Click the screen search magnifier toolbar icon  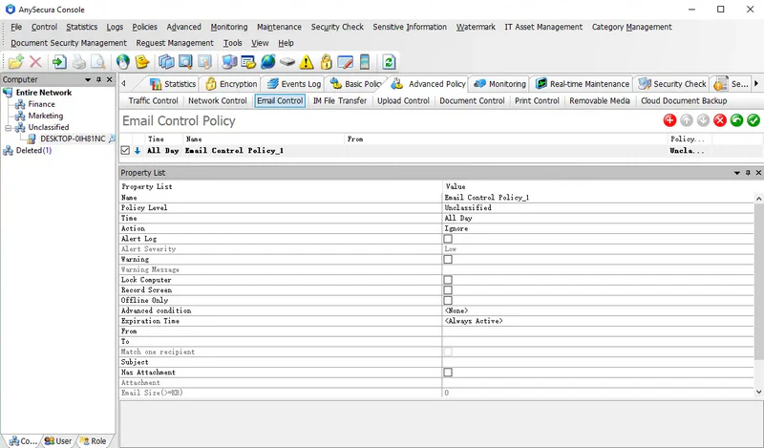pyautogui.click(x=185, y=62)
